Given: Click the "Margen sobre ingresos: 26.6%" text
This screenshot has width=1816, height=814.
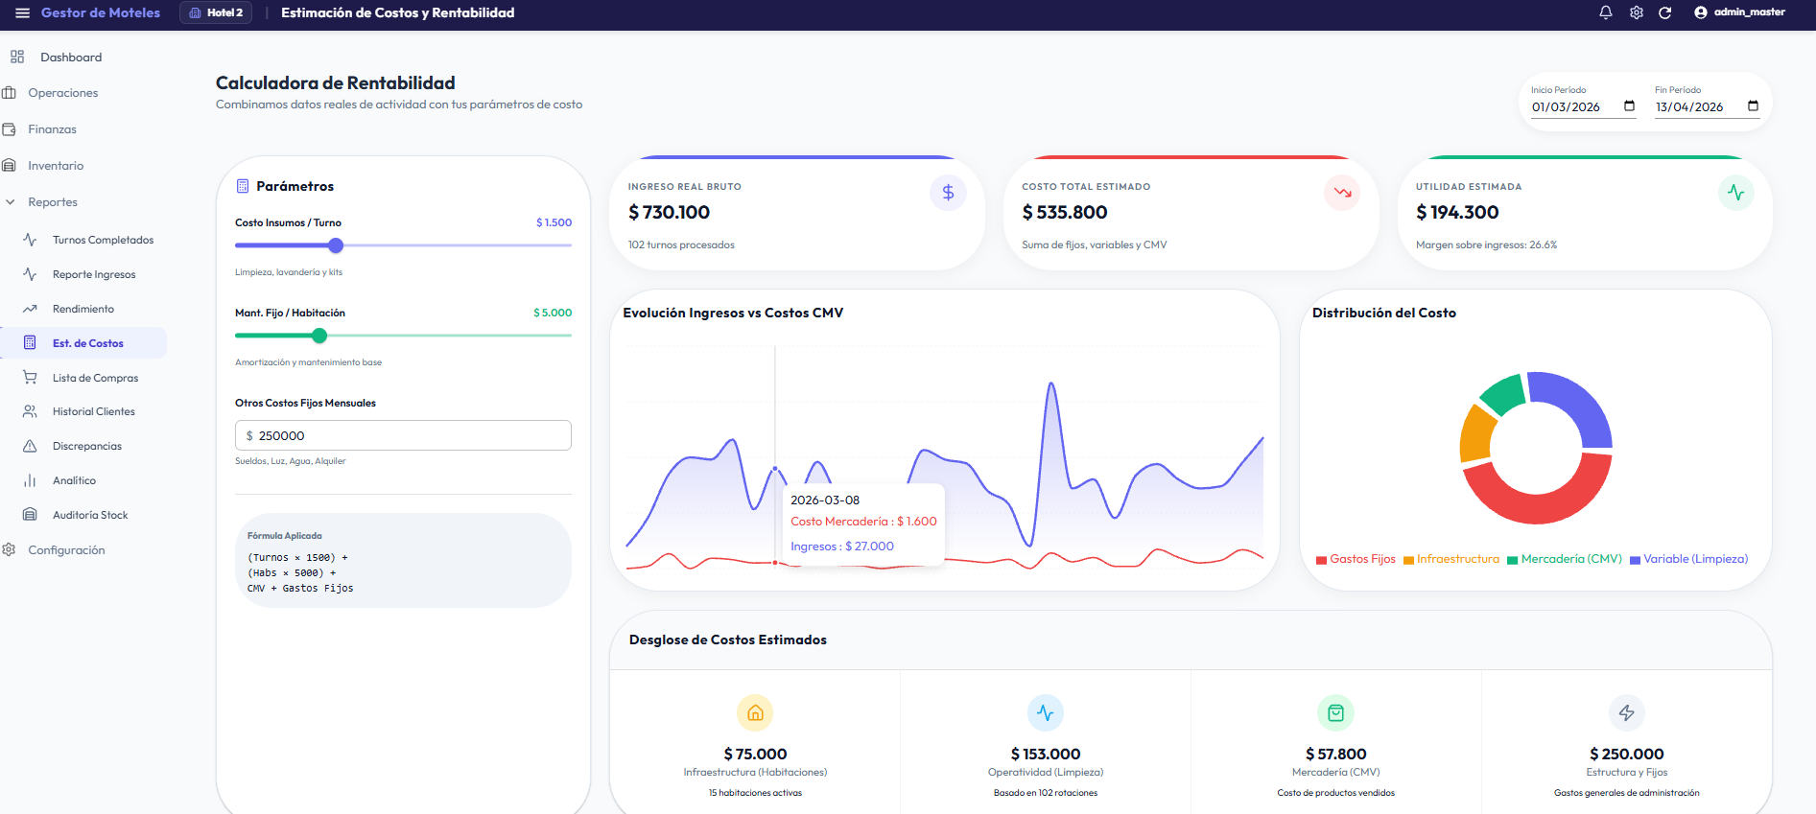Looking at the screenshot, I should click(1486, 244).
